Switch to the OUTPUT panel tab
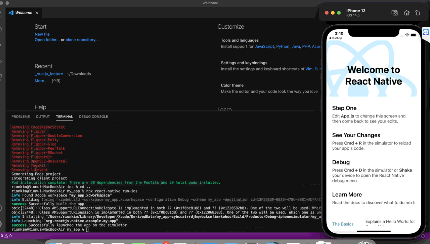 (x=43, y=117)
